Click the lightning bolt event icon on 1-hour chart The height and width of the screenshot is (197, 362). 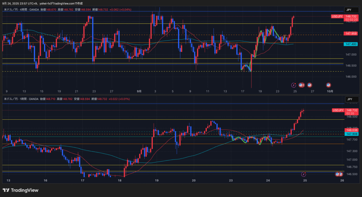point(303,174)
